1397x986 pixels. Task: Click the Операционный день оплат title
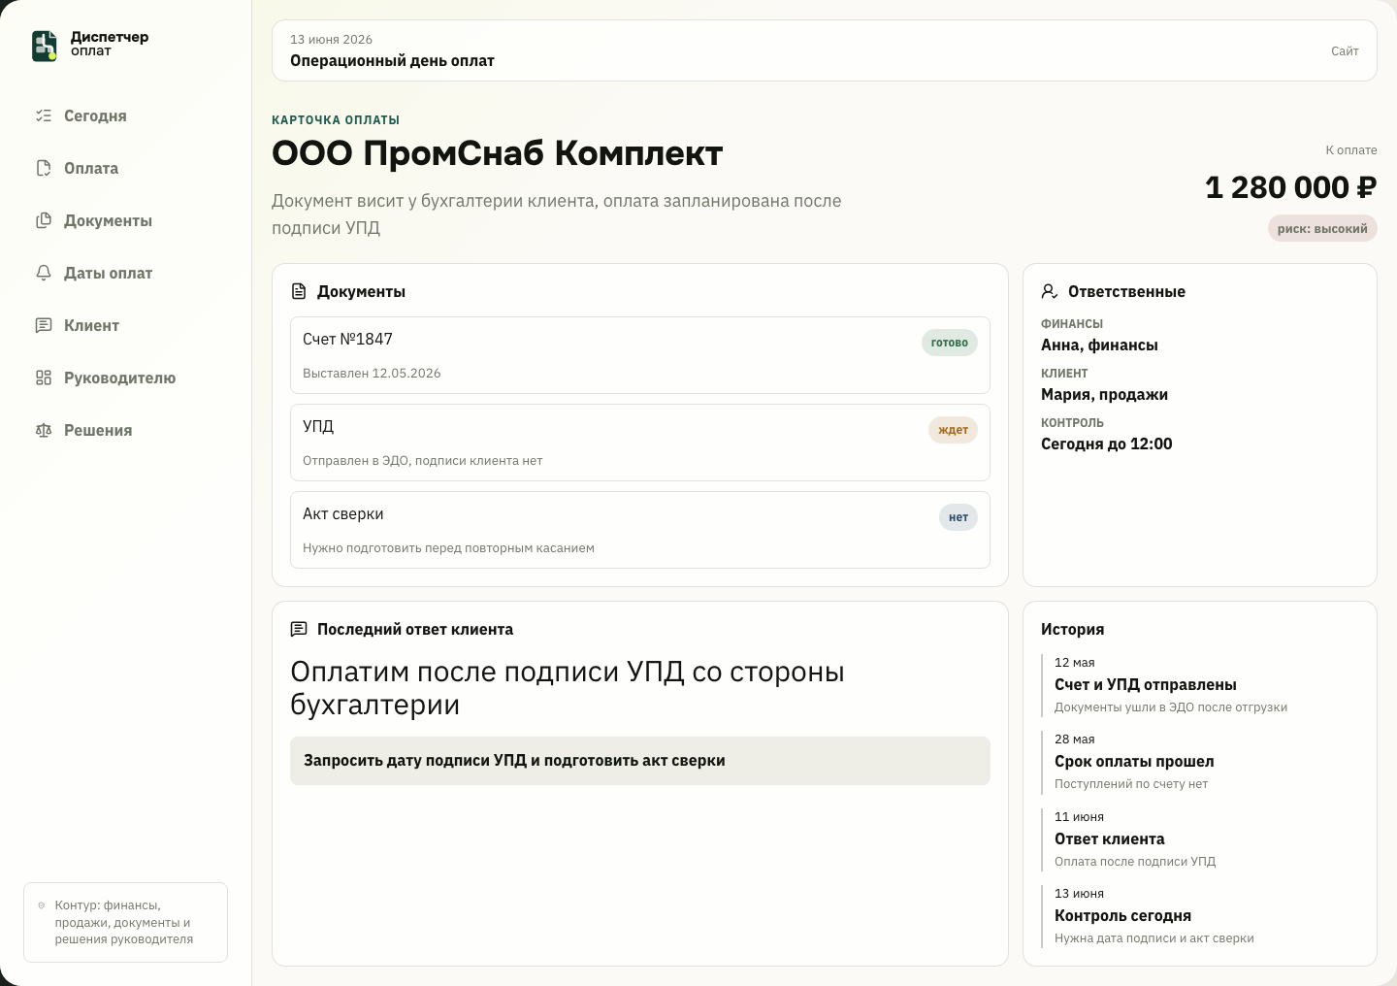click(x=392, y=60)
